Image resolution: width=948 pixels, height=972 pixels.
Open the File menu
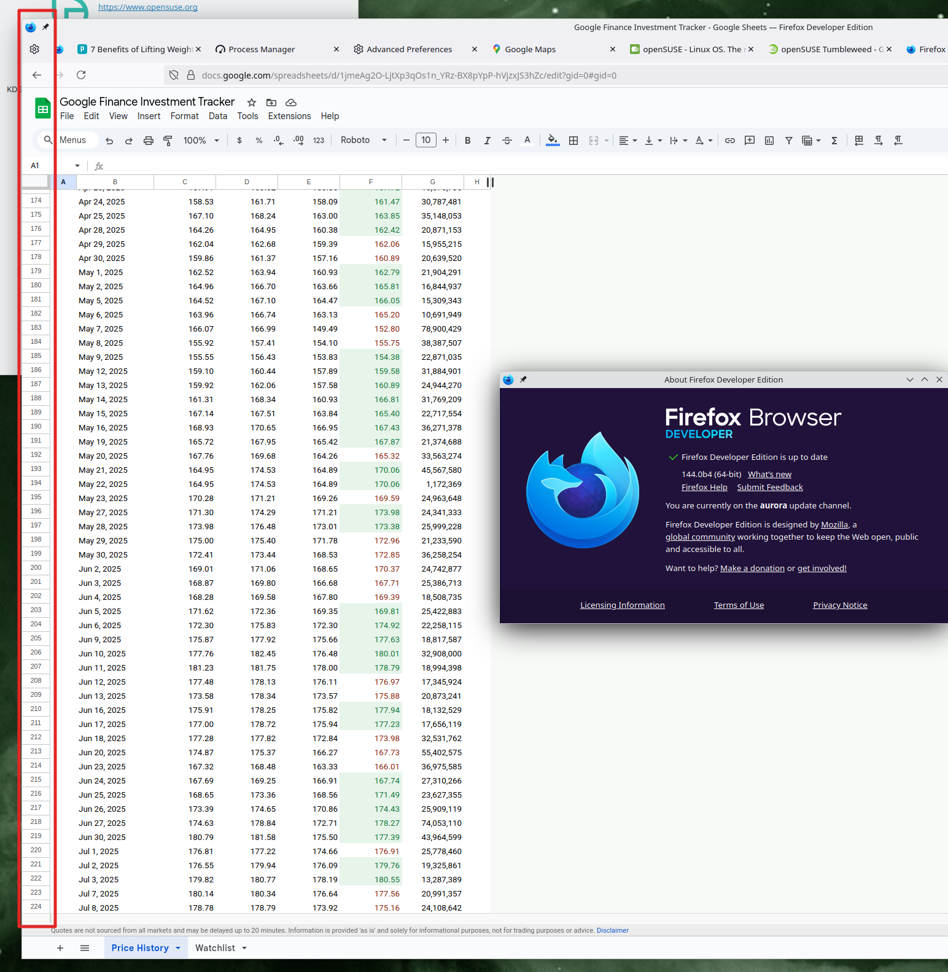click(67, 116)
